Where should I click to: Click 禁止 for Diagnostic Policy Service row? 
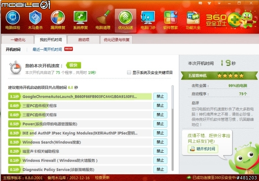coord(160,169)
